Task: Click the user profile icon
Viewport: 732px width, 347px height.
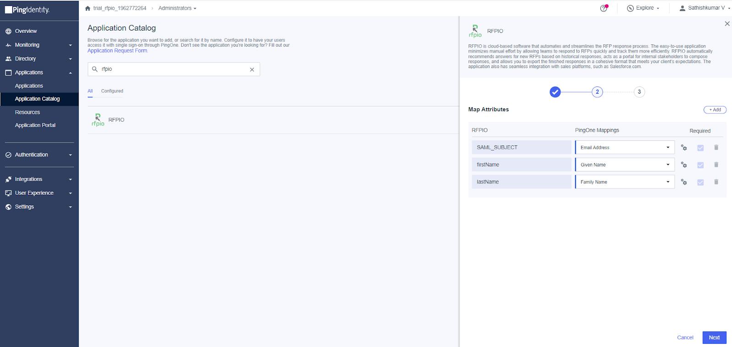Action: coord(682,8)
